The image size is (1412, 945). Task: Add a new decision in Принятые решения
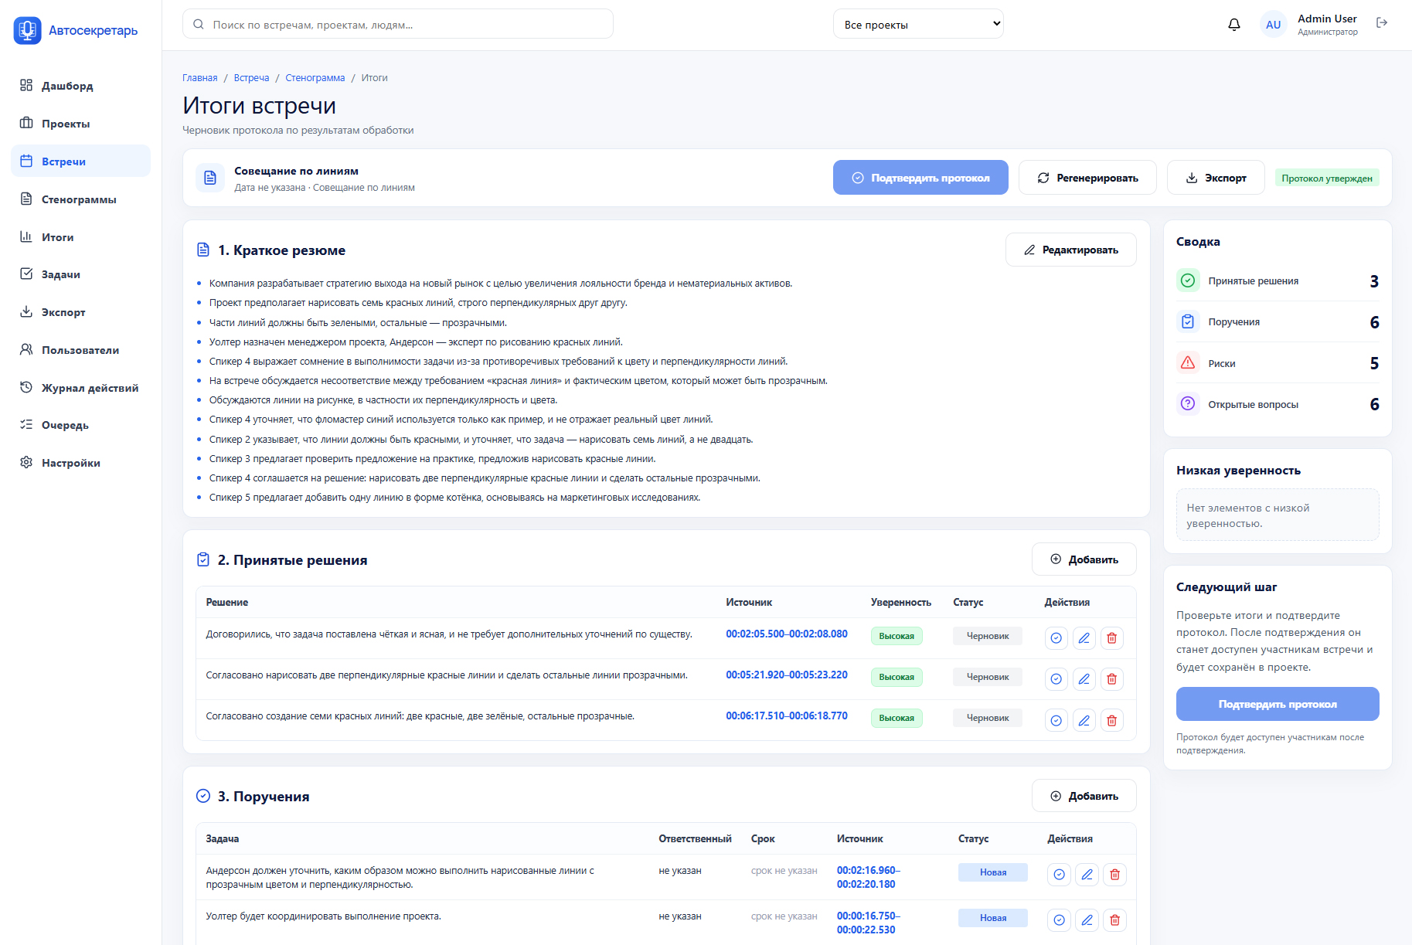tap(1084, 559)
